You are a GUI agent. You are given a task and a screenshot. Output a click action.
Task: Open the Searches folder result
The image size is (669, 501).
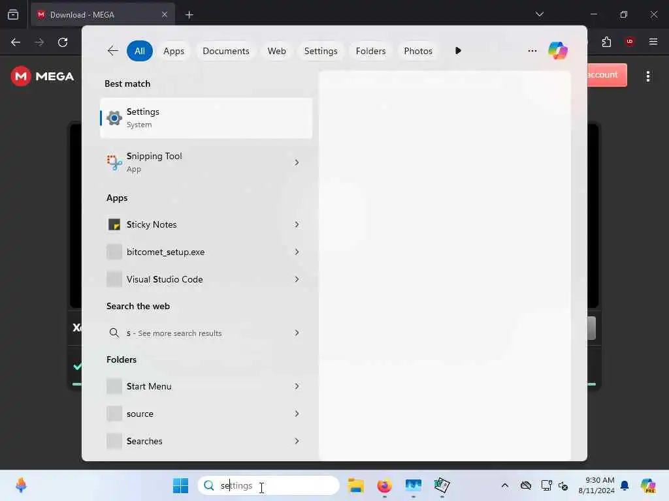click(206, 441)
